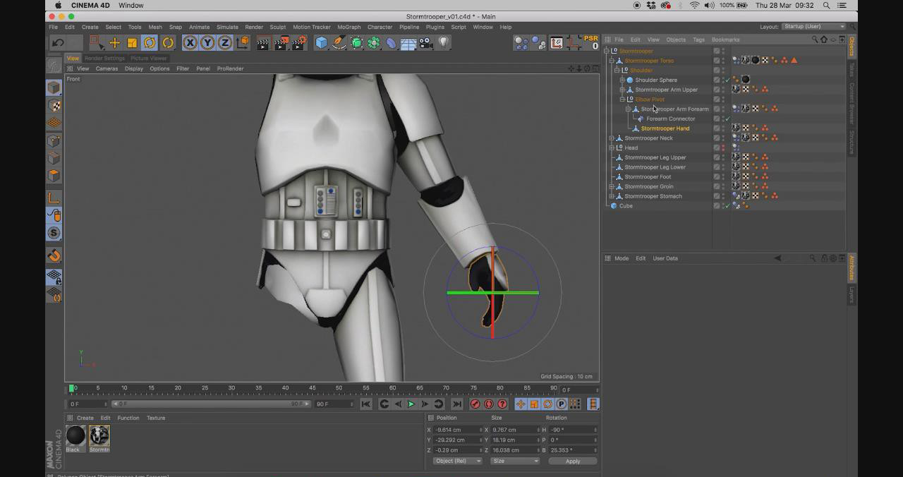Switch to the Picture Viewer tab

(x=149, y=58)
